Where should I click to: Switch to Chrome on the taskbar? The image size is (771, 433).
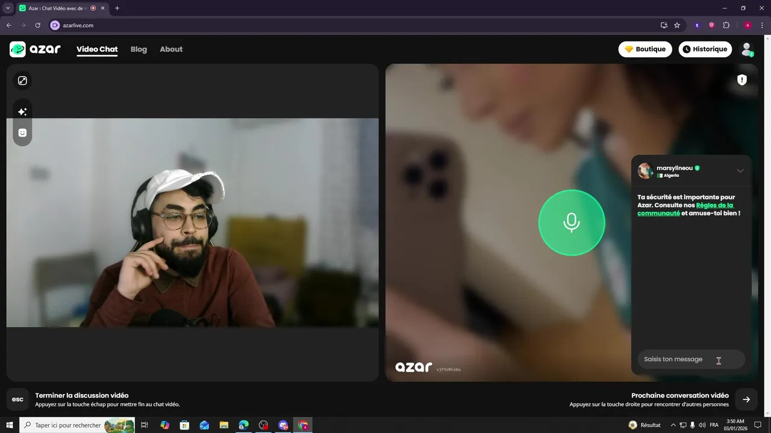pos(303,425)
